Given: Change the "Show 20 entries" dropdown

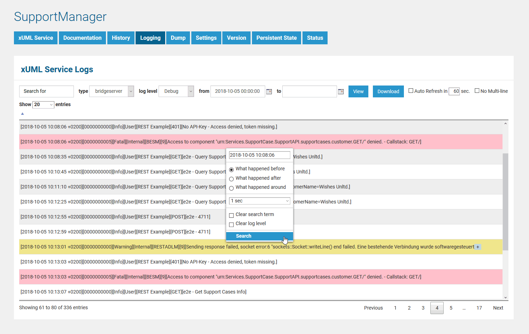Looking at the screenshot, I should pyautogui.click(x=43, y=104).
